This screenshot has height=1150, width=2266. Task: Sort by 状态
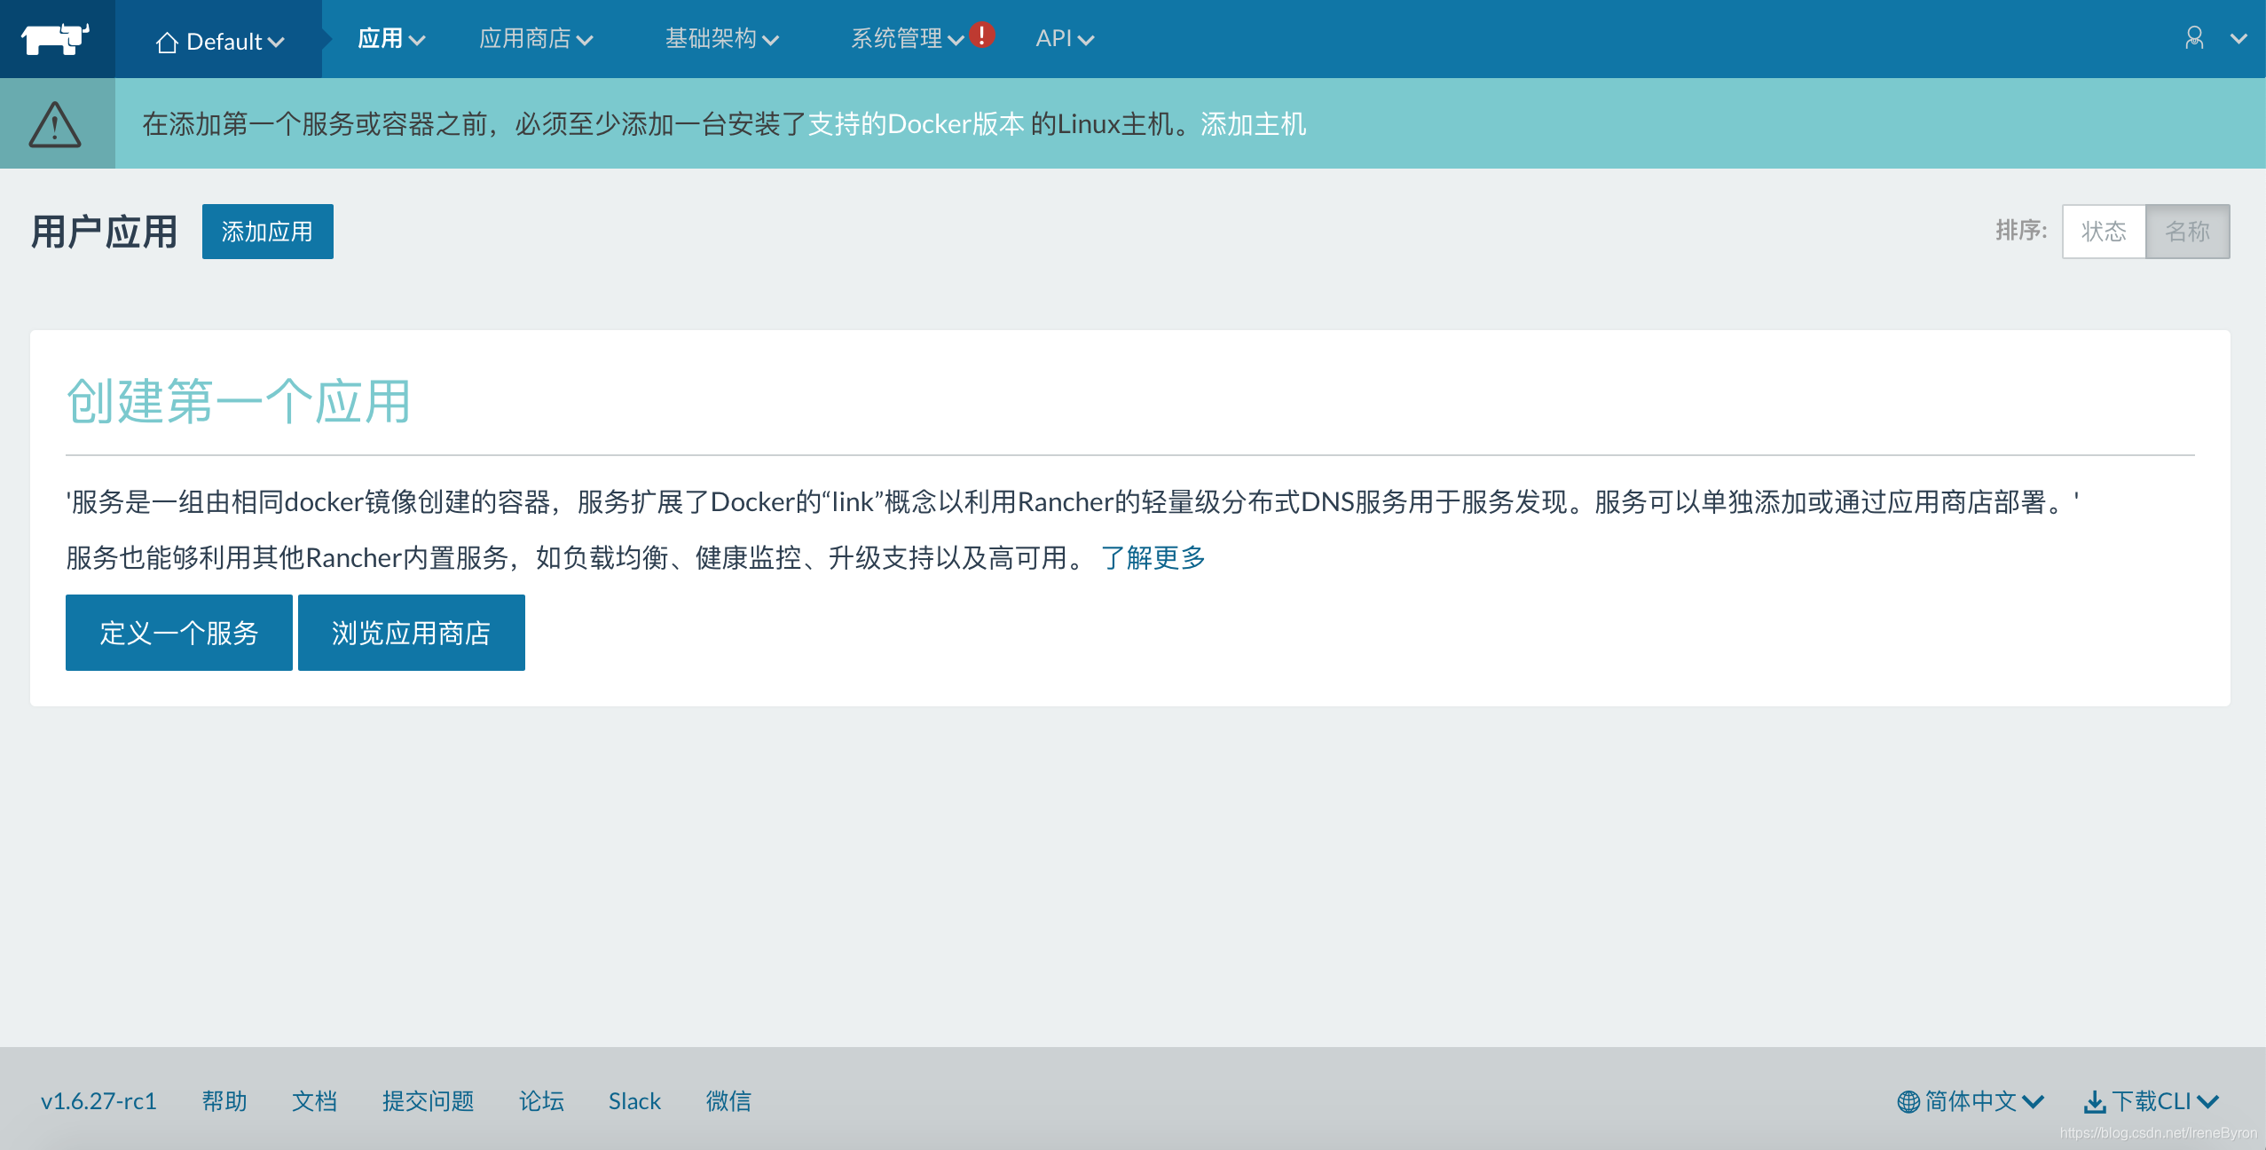(2104, 232)
